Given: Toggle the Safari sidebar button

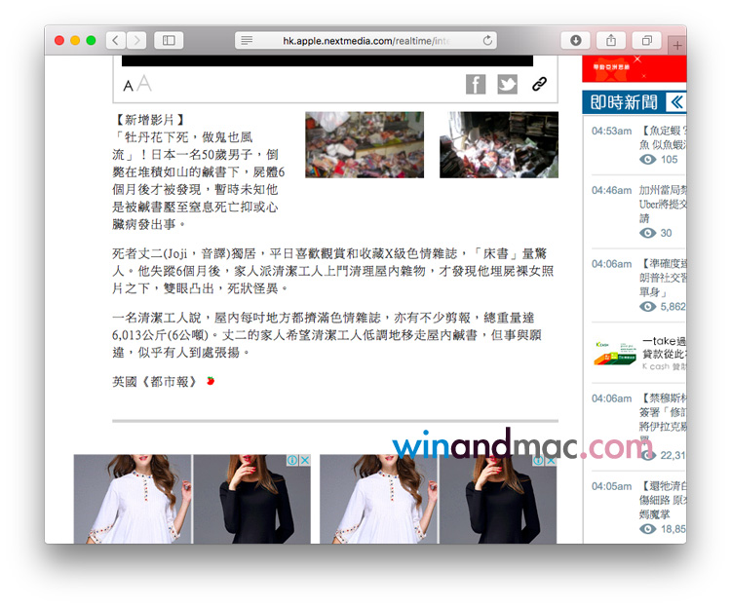Looking at the screenshot, I should (169, 40).
